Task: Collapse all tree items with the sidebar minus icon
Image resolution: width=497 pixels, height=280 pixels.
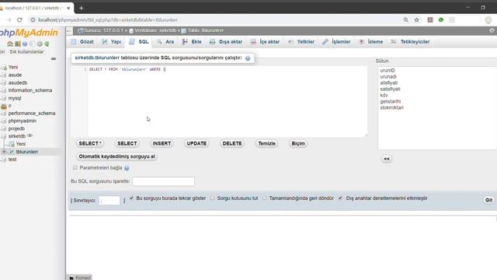Action: [x=54, y=59]
